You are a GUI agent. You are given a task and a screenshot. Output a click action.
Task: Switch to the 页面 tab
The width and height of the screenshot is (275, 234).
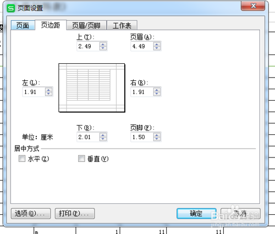[23, 25]
